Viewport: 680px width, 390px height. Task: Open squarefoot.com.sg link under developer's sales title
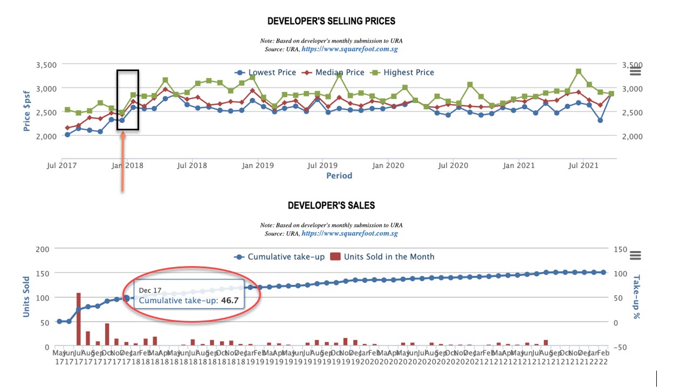pyautogui.click(x=349, y=234)
